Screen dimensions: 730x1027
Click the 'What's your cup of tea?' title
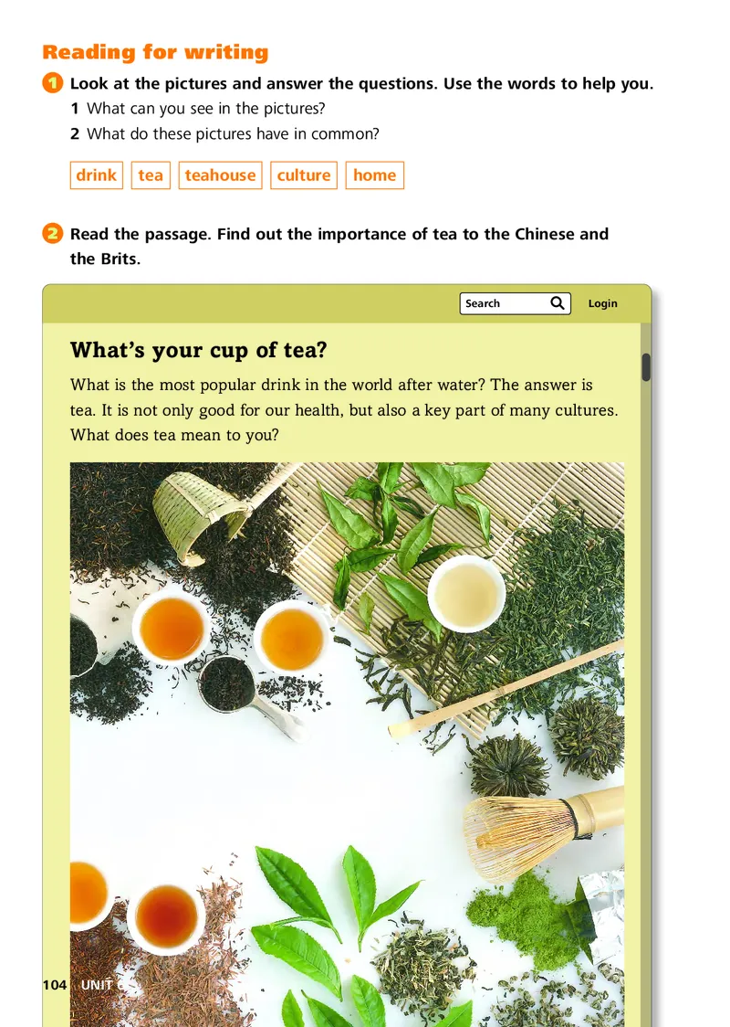coord(199,351)
